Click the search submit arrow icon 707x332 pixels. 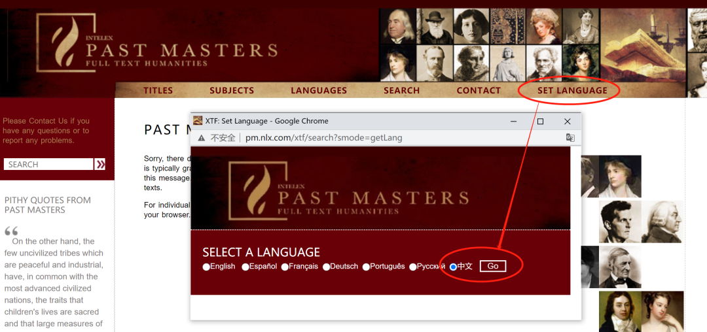tap(100, 164)
